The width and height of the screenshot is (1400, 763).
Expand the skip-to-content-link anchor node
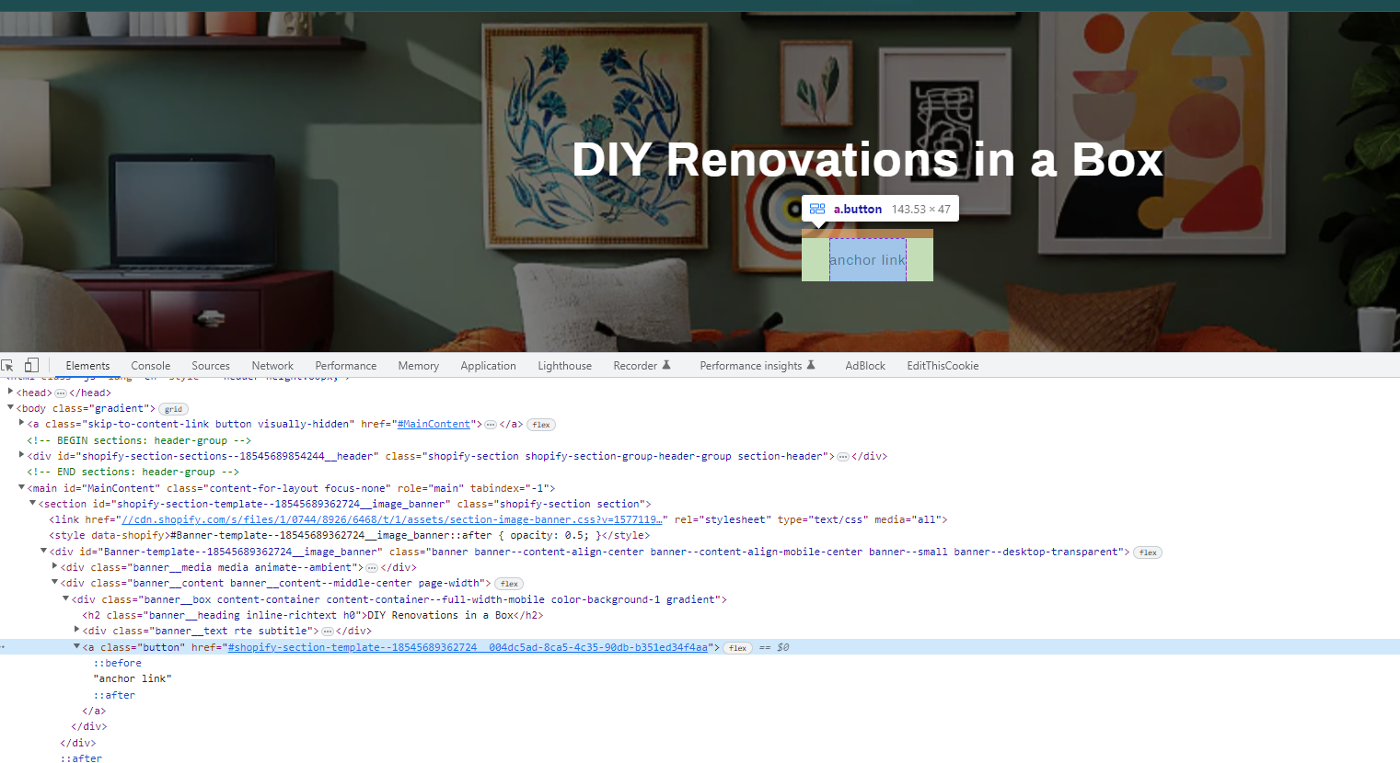(x=21, y=423)
